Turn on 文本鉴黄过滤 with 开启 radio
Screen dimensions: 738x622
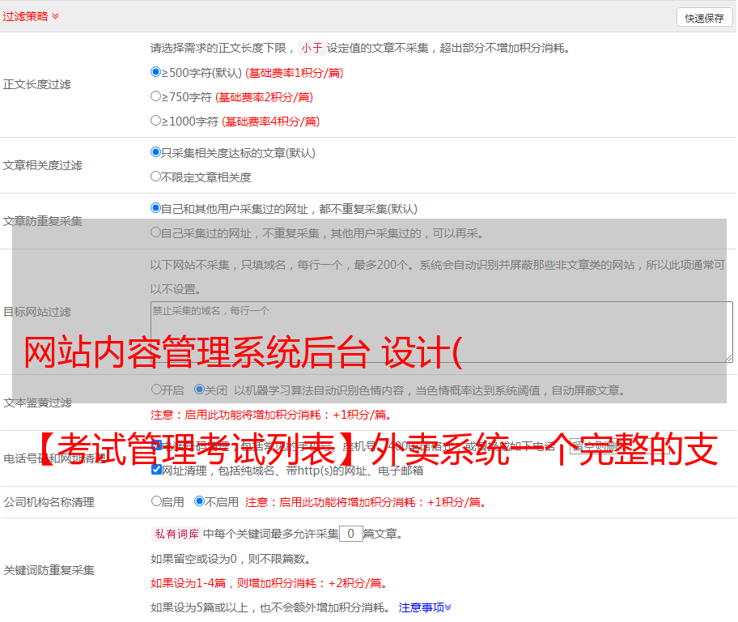click(156, 390)
